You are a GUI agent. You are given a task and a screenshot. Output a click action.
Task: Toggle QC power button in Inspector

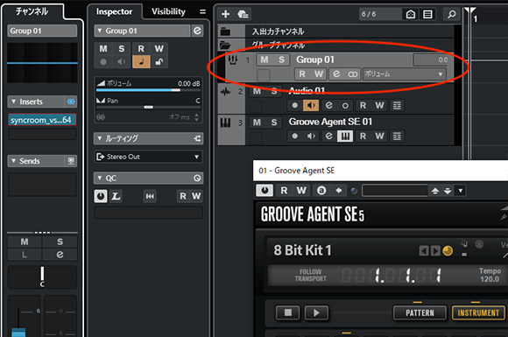101,196
